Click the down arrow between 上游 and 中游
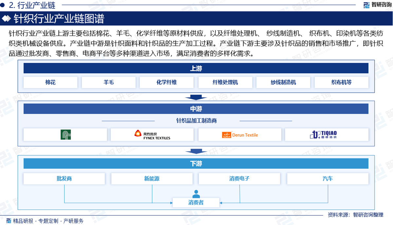393x225 pixels. [x=196, y=97]
